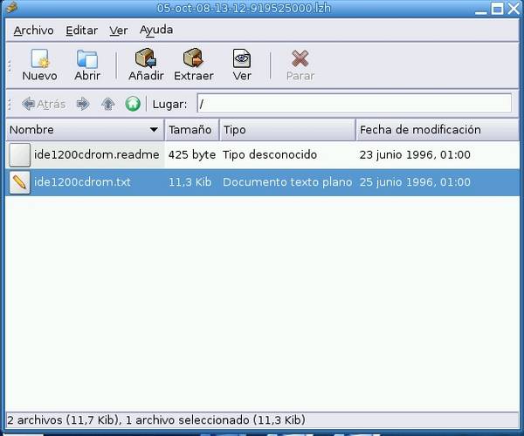Click the location toolbar drag handle
524x436 pixels.
10,104
